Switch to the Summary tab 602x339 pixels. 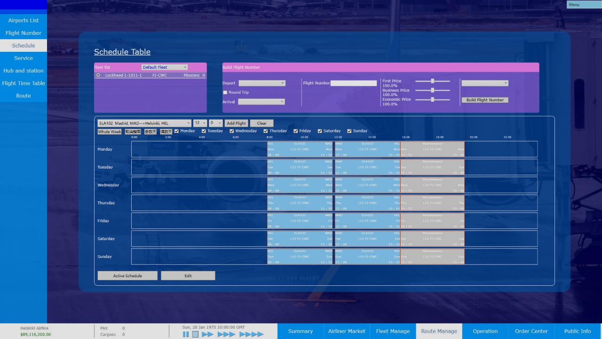(301, 331)
